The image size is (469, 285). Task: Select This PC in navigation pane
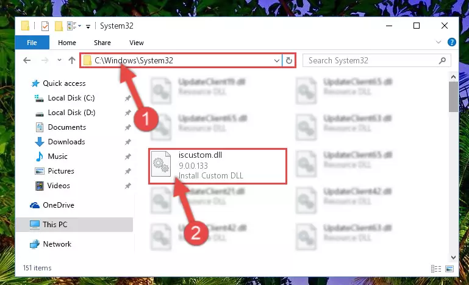click(74, 225)
